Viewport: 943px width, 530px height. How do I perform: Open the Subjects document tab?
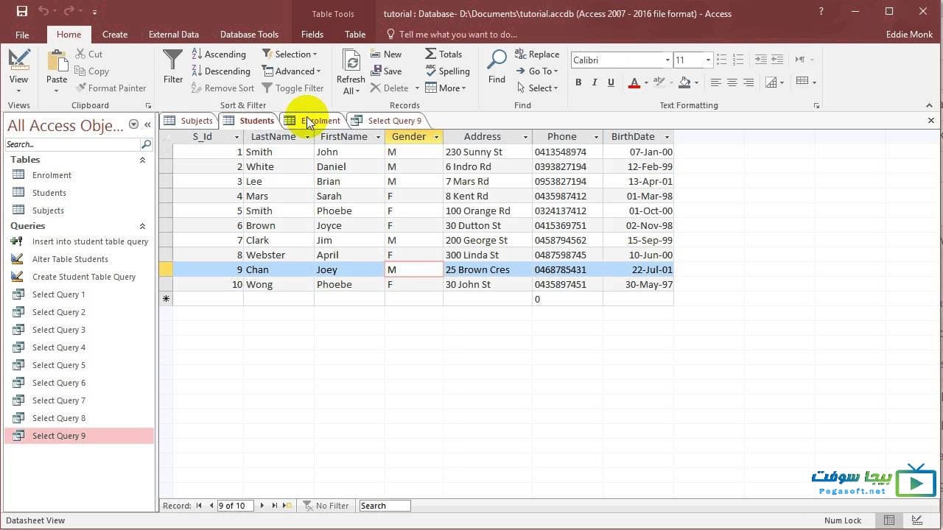pos(189,121)
